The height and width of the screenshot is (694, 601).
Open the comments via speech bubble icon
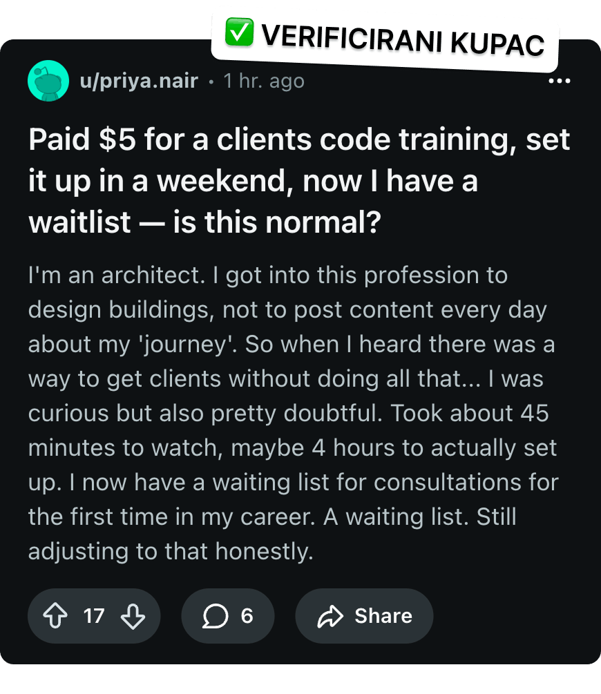coord(216,616)
